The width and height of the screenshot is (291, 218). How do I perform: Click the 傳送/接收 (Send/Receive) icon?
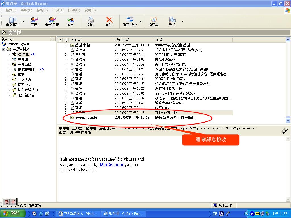[130, 22]
